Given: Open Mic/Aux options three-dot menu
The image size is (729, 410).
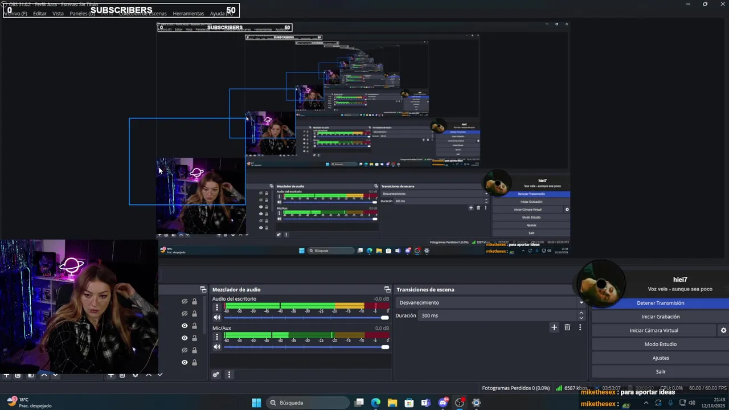Looking at the screenshot, I should click(216, 337).
